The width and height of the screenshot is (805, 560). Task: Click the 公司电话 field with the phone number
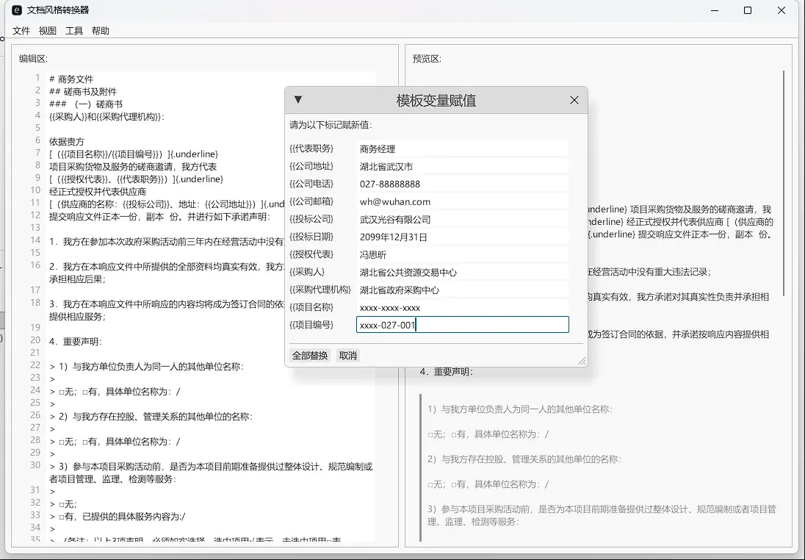coord(462,184)
